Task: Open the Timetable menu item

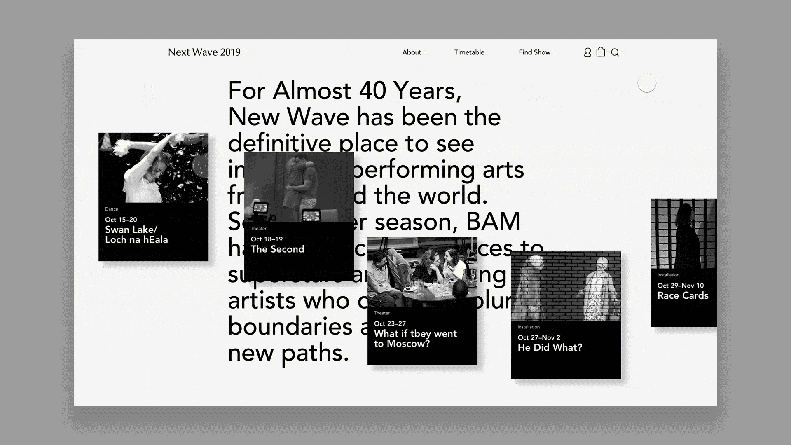Action: click(469, 52)
